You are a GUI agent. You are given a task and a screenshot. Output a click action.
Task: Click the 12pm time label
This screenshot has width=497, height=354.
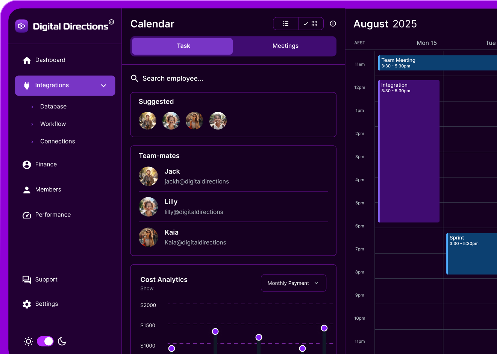[x=360, y=87]
